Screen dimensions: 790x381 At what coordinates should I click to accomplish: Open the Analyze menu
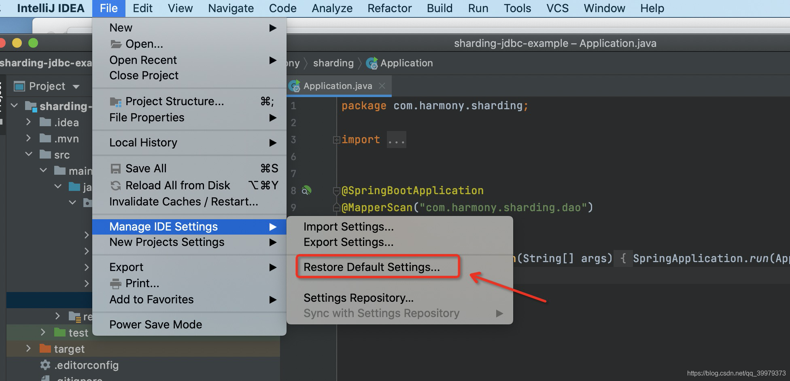point(332,8)
